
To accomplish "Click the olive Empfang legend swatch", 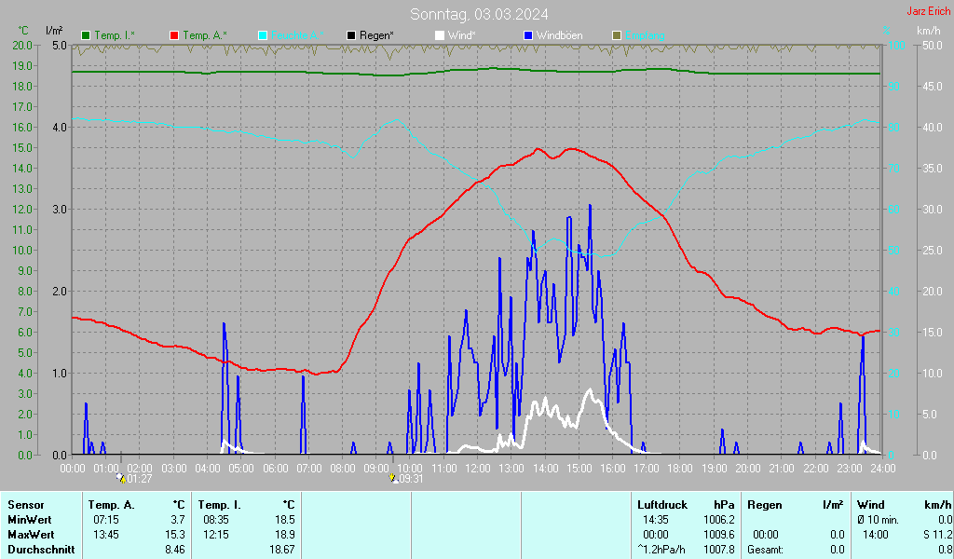I will pyautogui.click(x=617, y=36).
